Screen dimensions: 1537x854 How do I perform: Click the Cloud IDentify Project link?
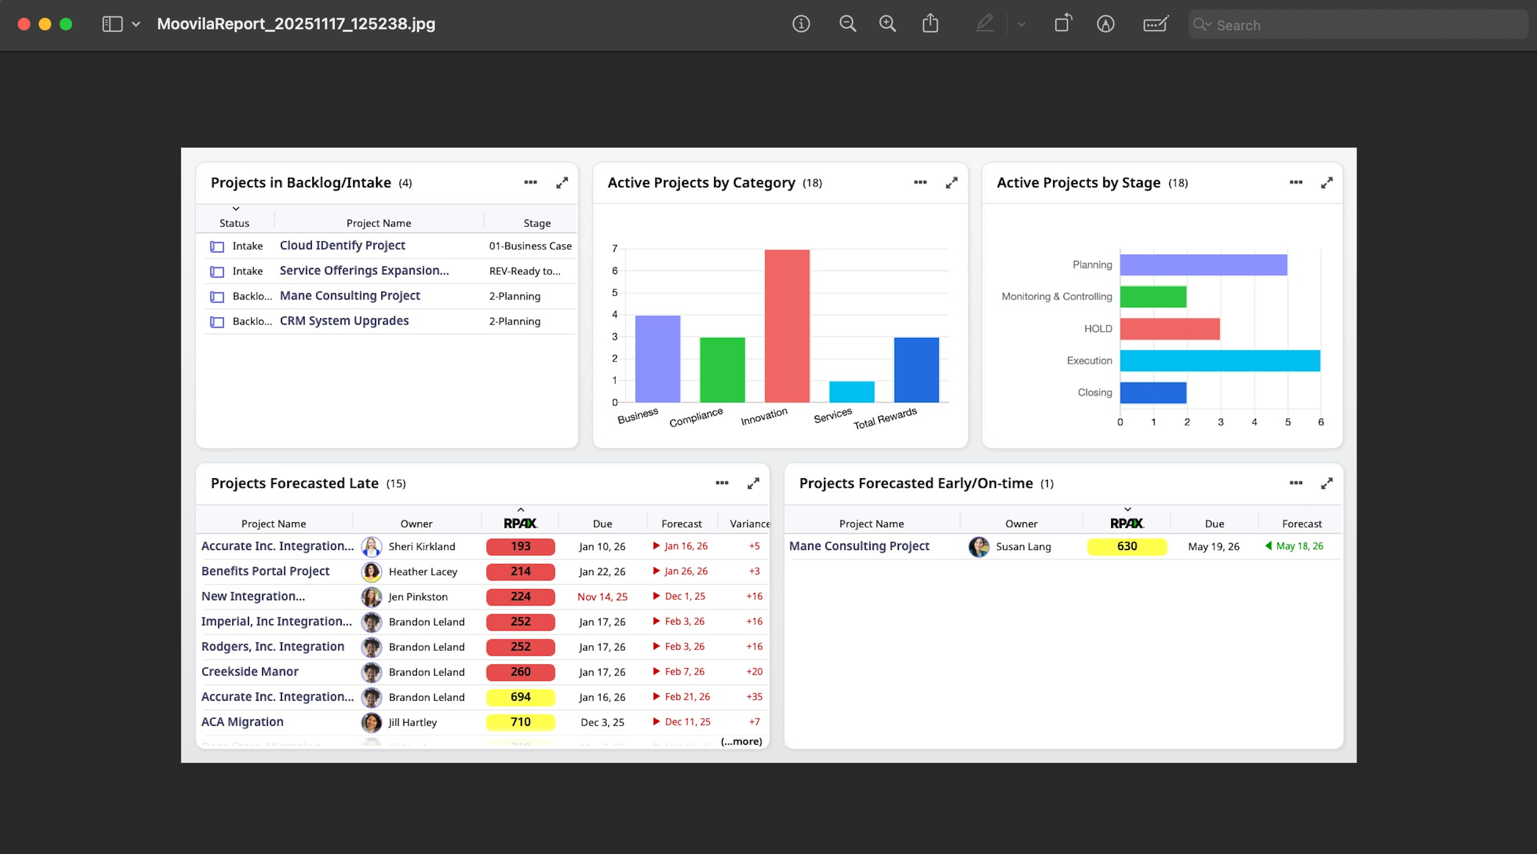point(343,245)
